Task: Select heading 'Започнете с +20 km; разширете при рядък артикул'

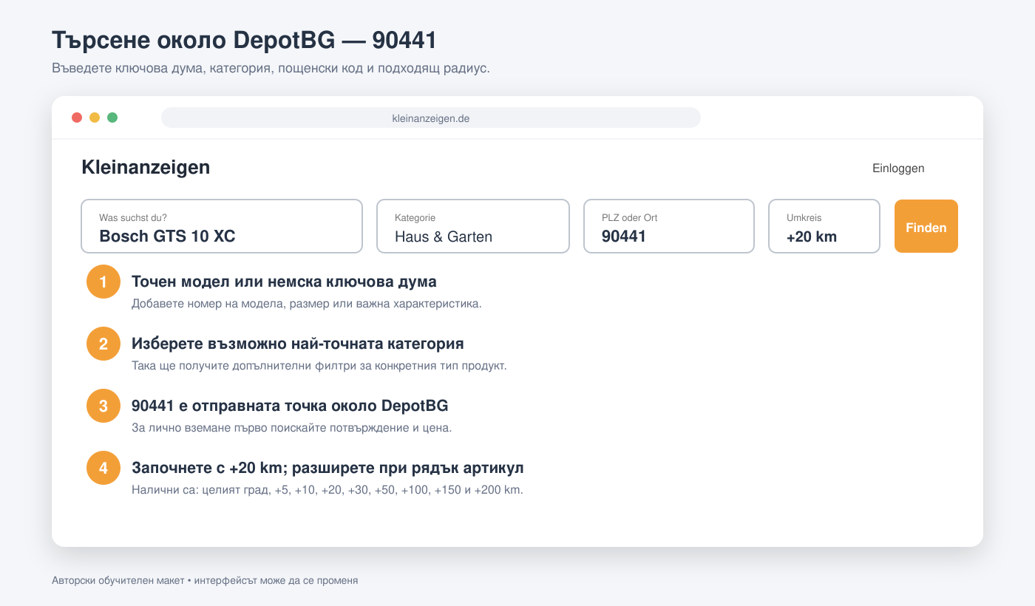Action: pyautogui.click(x=328, y=468)
